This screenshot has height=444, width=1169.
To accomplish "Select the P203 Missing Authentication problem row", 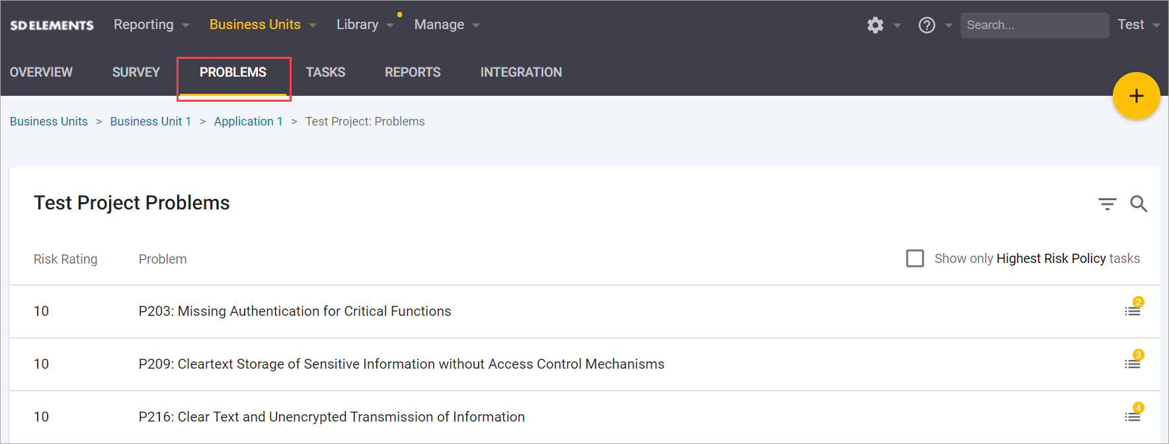I will pyautogui.click(x=294, y=311).
